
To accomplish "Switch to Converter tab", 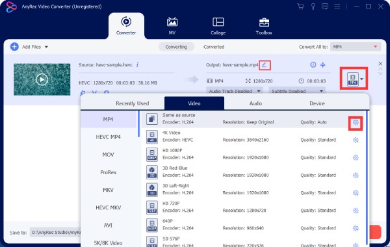I will click(126, 26).
